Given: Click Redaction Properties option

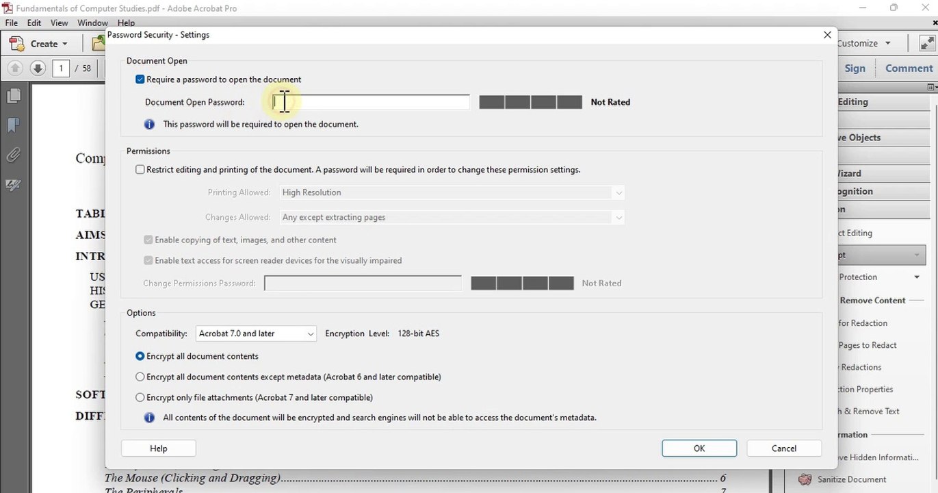Looking at the screenshot, I should [866, 389].
